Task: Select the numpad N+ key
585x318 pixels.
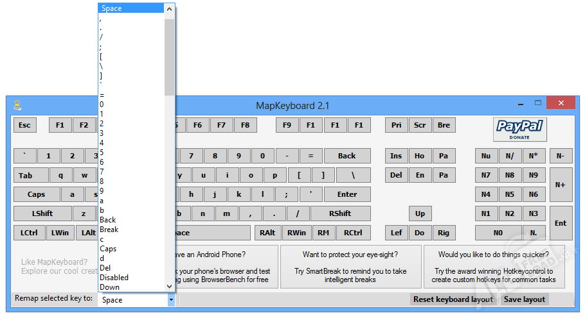Action: pyautogui.click(x=561, y=185)
